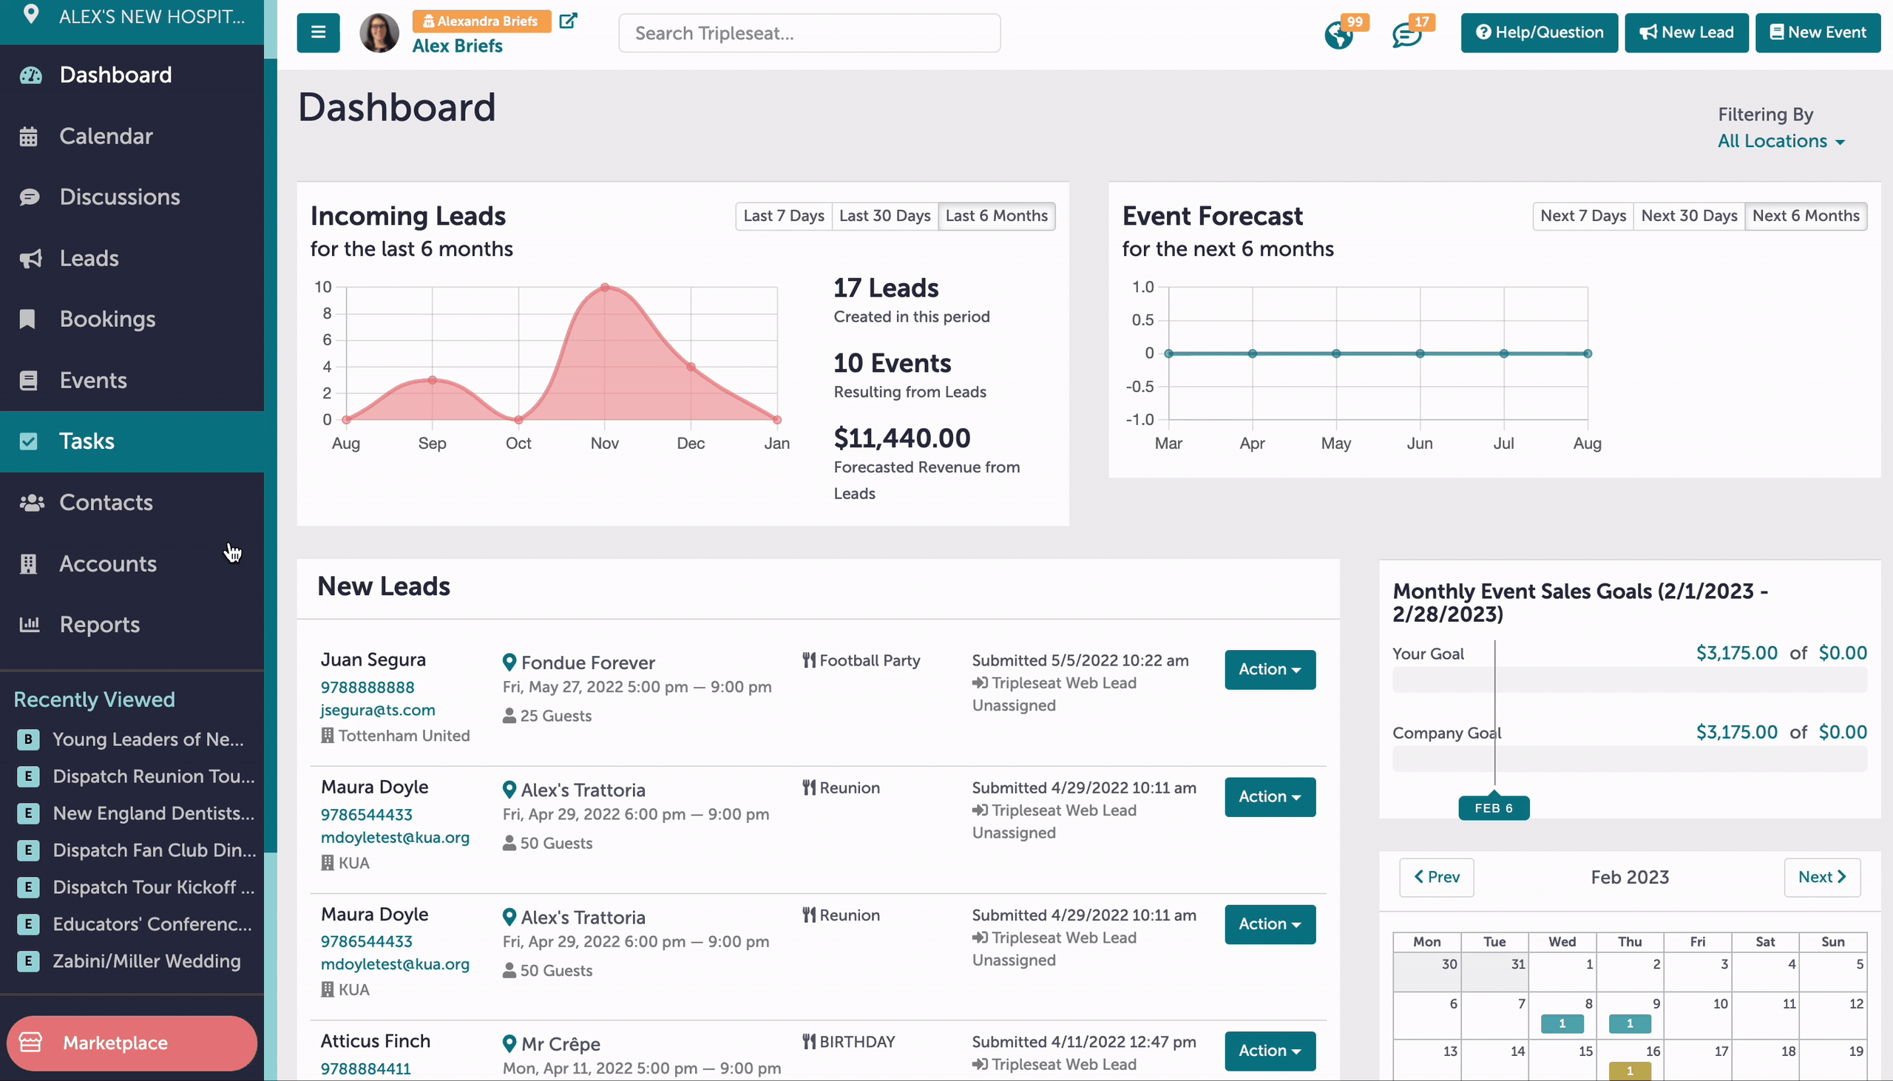
Task: Open Action dropdown for first Maura Doyle lead
Action: [1270, 796]
